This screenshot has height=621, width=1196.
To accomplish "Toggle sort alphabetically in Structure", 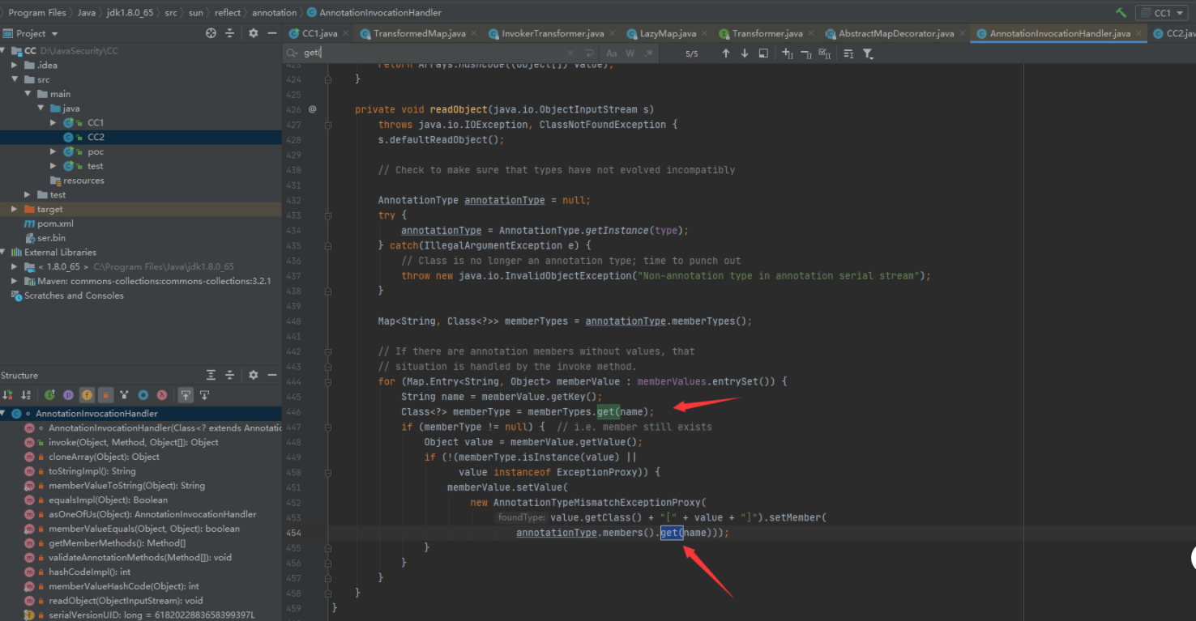I will (x=26, y=395).
